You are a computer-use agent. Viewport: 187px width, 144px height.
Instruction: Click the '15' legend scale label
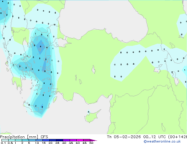44,143
